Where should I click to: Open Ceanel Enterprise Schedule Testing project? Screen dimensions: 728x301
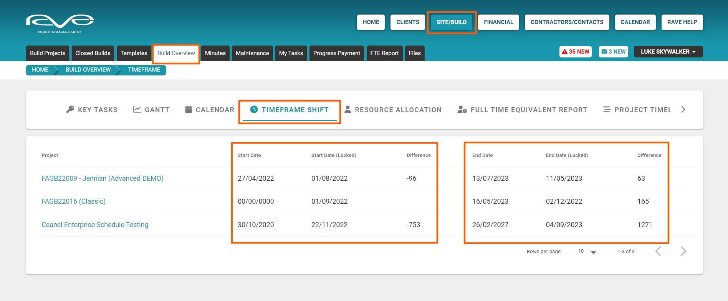click(95, 225)
